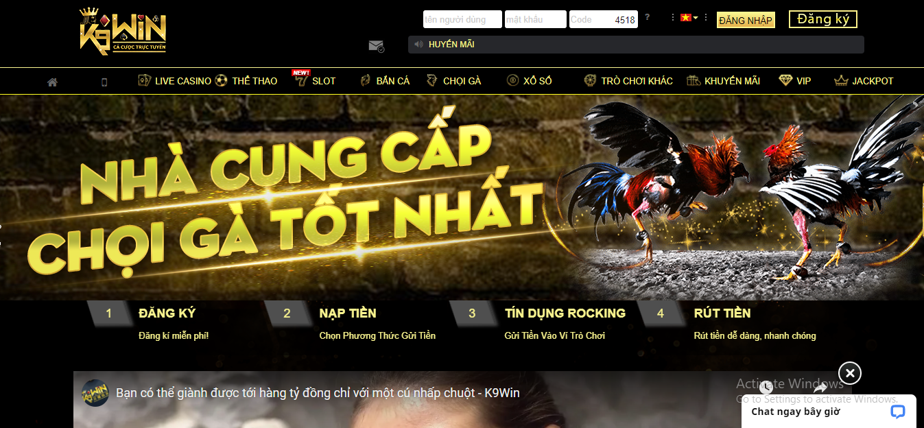924x428 pixels.
Task: Focus the mật khẩu password field
Action: [536, 19]
